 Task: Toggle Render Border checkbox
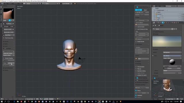pos(136,41)
